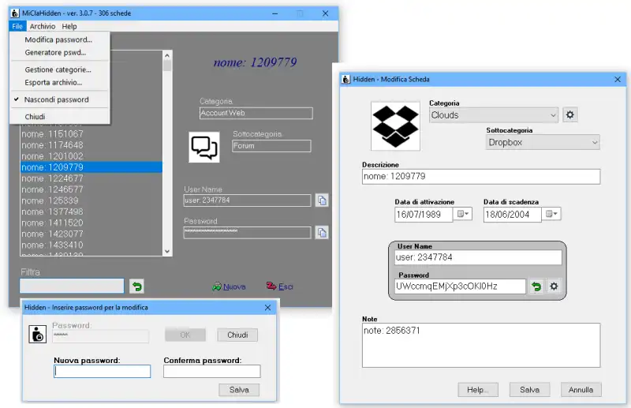Screen dimensions: 631x408
Task: Click list scrollbar down arrow
Action: point(167,251)
